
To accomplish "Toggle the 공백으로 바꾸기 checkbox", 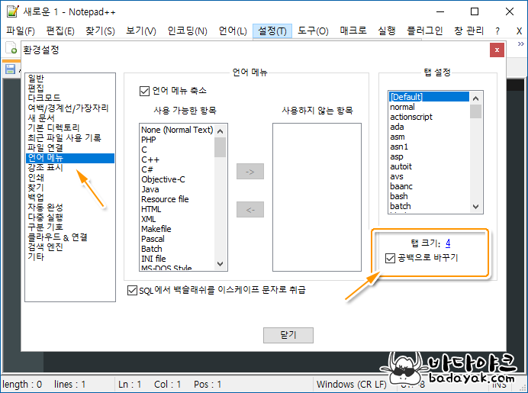I will point(390,258).
